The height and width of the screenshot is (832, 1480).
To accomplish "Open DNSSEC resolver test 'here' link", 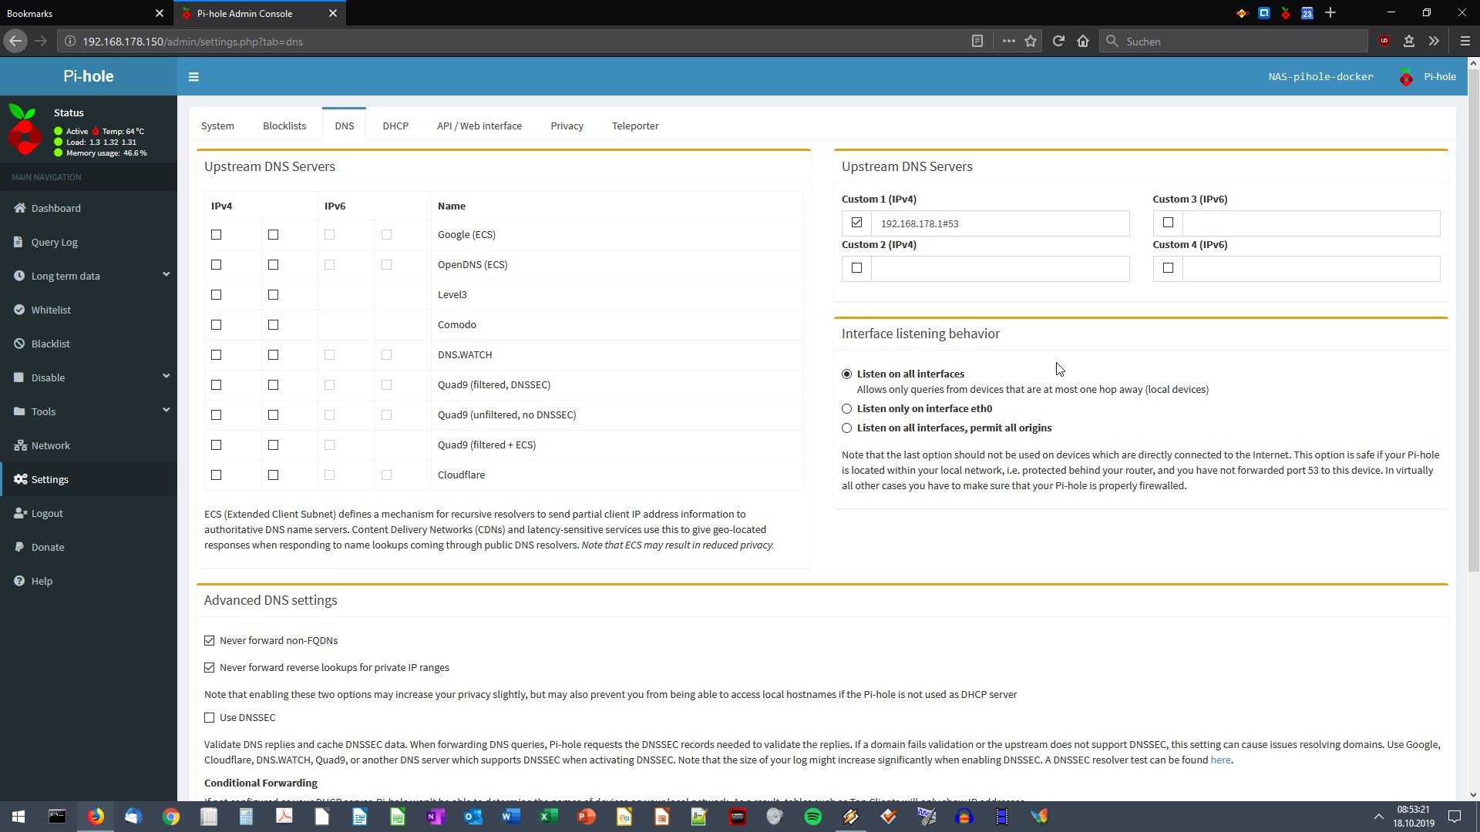I will pyautogui.click(x=1220, y=760).
